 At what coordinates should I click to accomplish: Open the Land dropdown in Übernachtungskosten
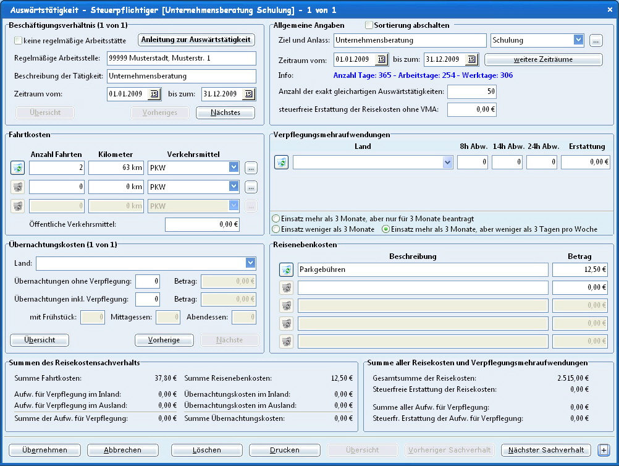250,263
